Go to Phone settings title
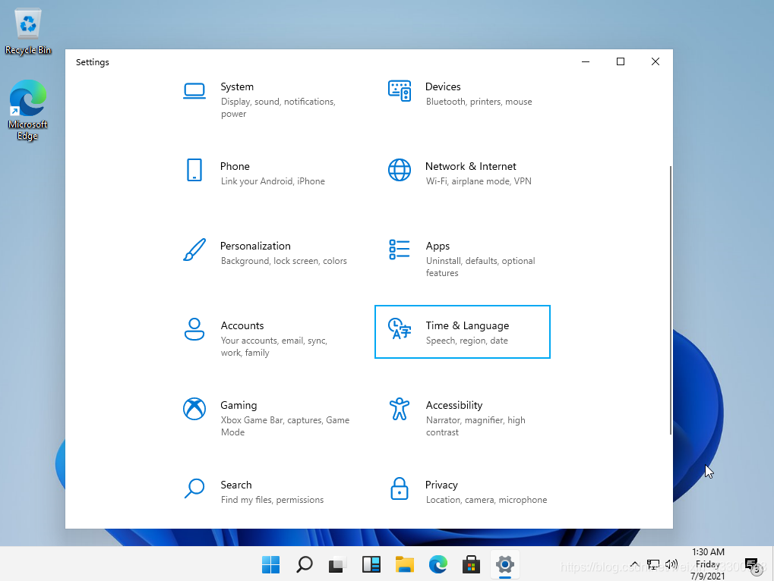 coord(235,167)
